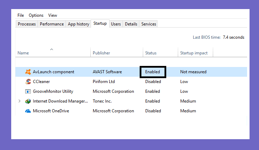
Task: Switch to the Performance tab
Action: (52, 24)
